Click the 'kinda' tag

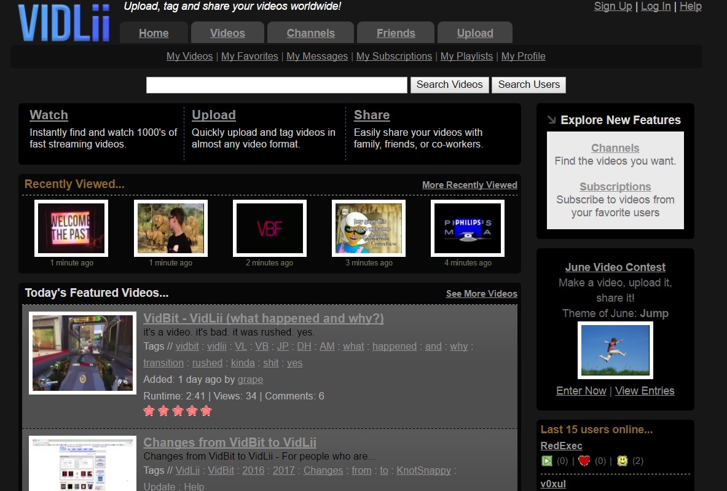click(x=243, y=363)
